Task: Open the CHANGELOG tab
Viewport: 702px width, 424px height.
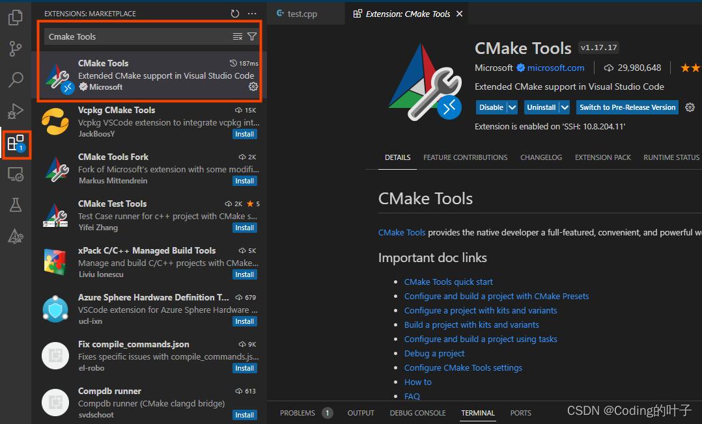Action: 541,157
